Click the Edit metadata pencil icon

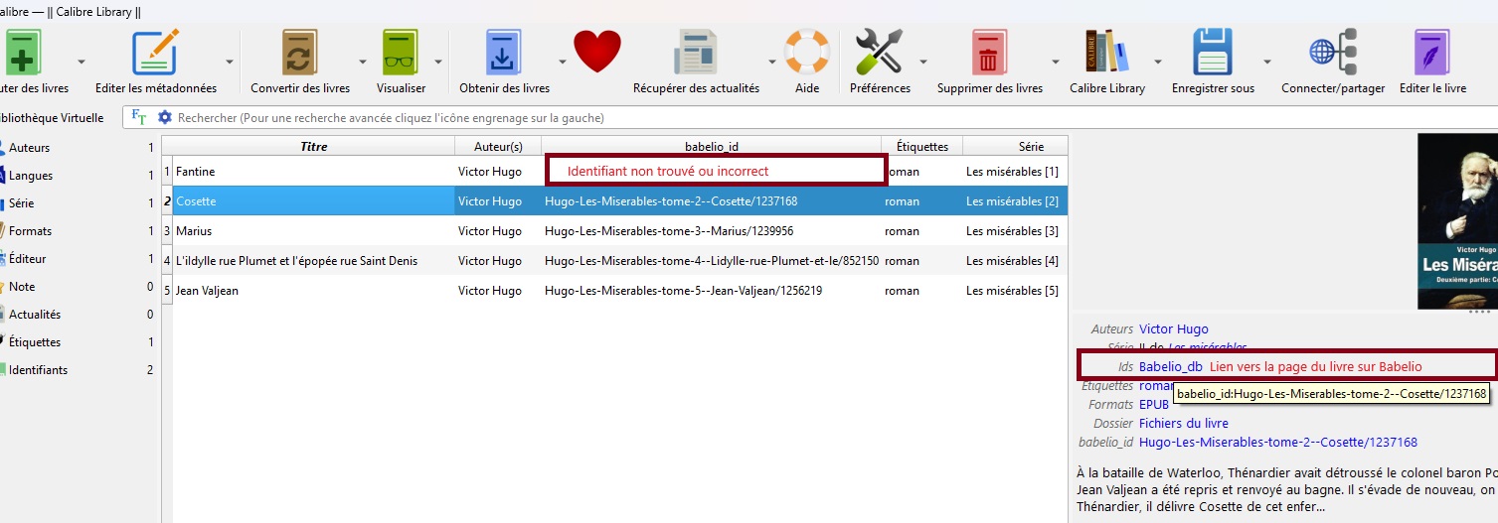155,52
